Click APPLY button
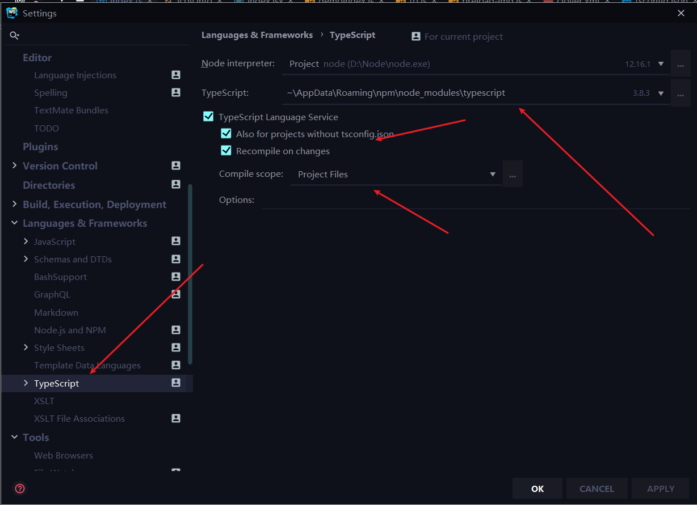This screenshot has height=505, width=697. (661, 489)
